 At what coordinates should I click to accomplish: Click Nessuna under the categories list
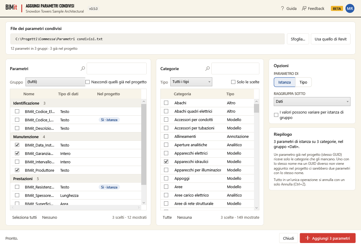[184, 217]
